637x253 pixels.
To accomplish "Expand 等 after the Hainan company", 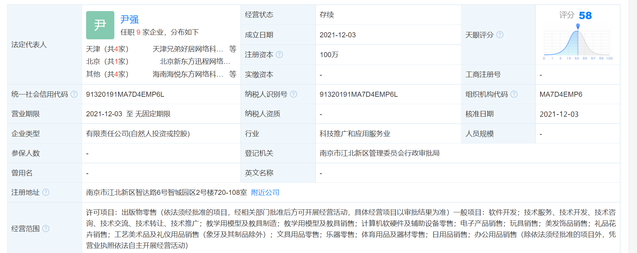I will pyautogui.click(x=233, y=74).
